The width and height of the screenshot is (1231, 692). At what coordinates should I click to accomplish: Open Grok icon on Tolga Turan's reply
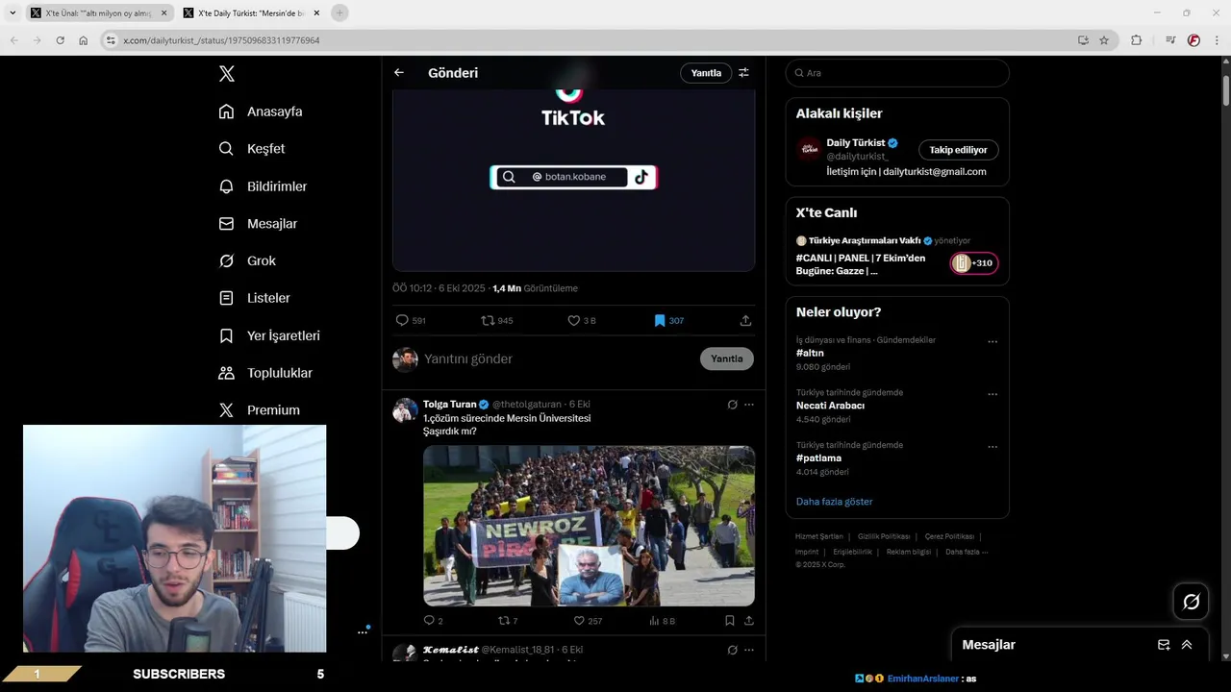point(732,405)
